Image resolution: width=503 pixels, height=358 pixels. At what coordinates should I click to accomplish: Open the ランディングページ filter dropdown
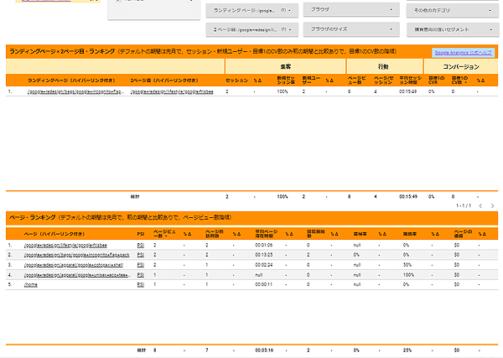[x=252, y=10]
